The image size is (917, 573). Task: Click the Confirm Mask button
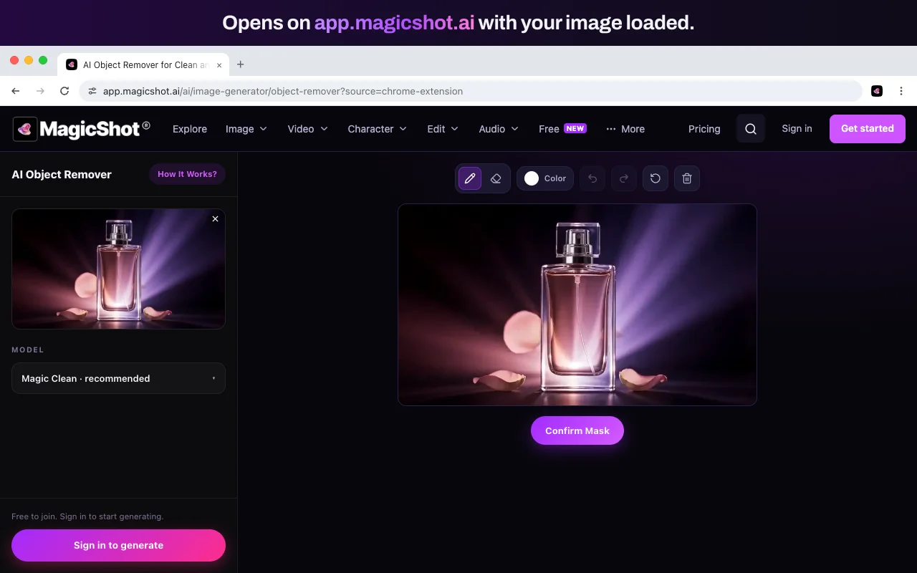click(577, 430)
